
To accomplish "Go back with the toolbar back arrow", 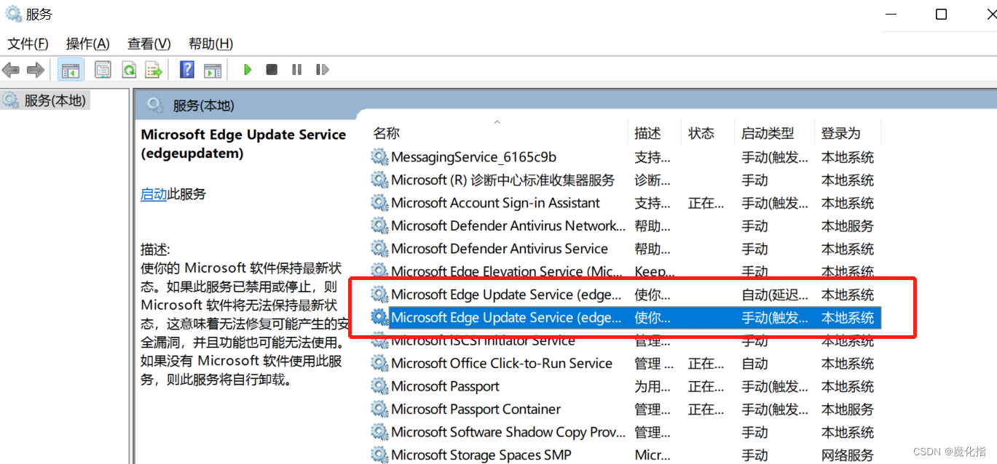I will [x=10, y=70].
